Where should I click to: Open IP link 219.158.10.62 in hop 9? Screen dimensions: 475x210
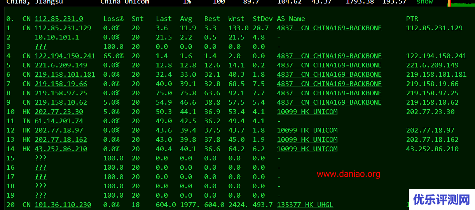(x=61, y=102)
